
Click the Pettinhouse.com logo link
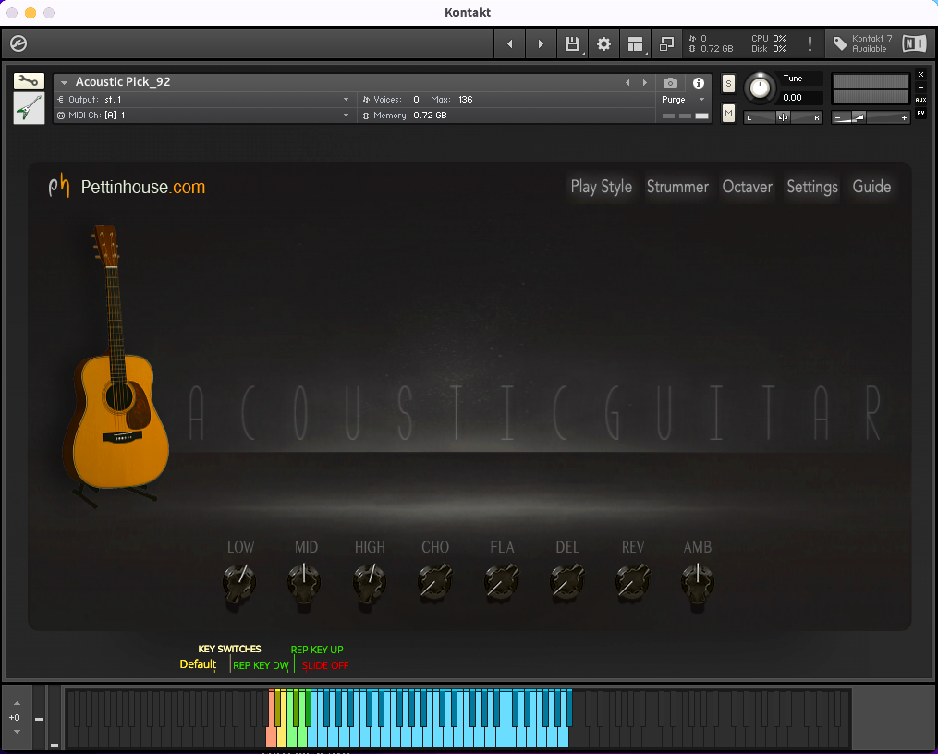[x=127, y=187]
